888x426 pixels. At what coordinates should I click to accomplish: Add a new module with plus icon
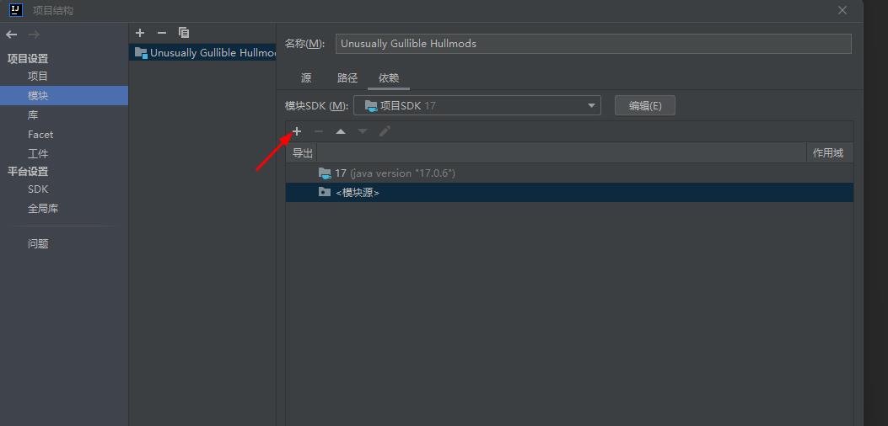point(140,33)
